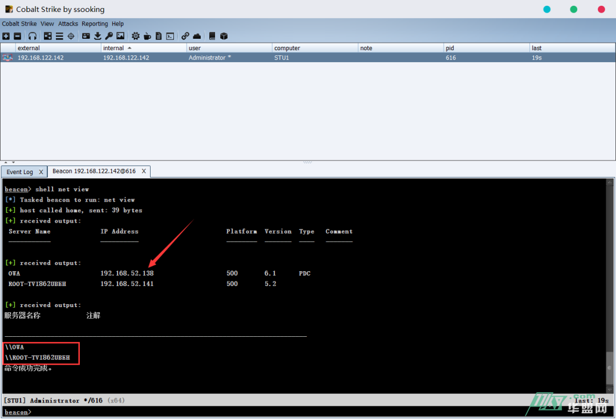
Task: Sort sessions by the last column
Action: click(x=536, y=48)
